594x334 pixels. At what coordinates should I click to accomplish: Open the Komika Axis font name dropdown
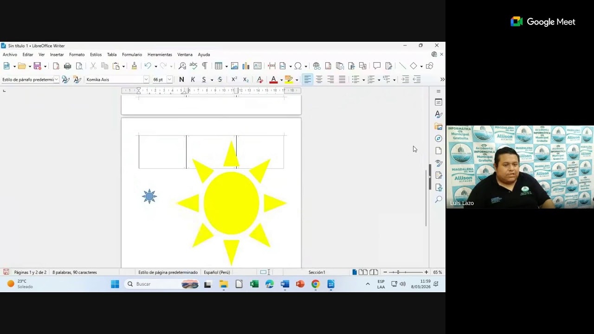point(146,79)
